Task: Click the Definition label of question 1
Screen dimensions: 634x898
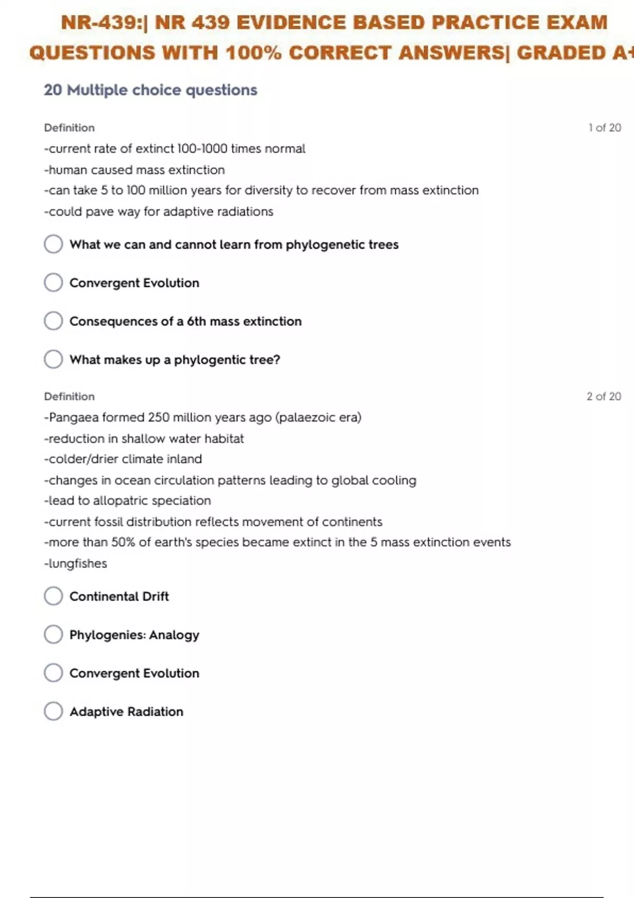Action: click(x=69, y=127)
